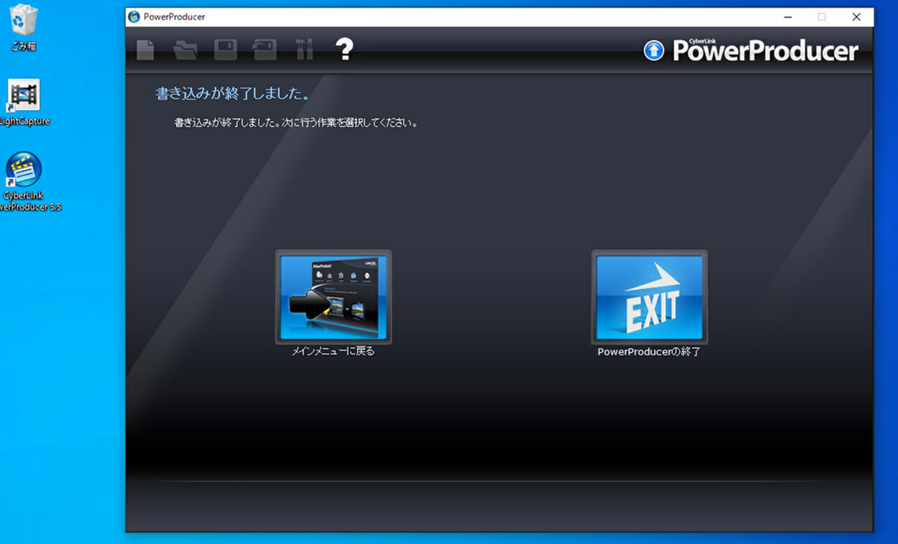The height and width of the screenshot is (544, 898).
Task: Select the CyberLink PowerProducer 5.5 desktop shortcut
Action: click(x=25, y=182)
